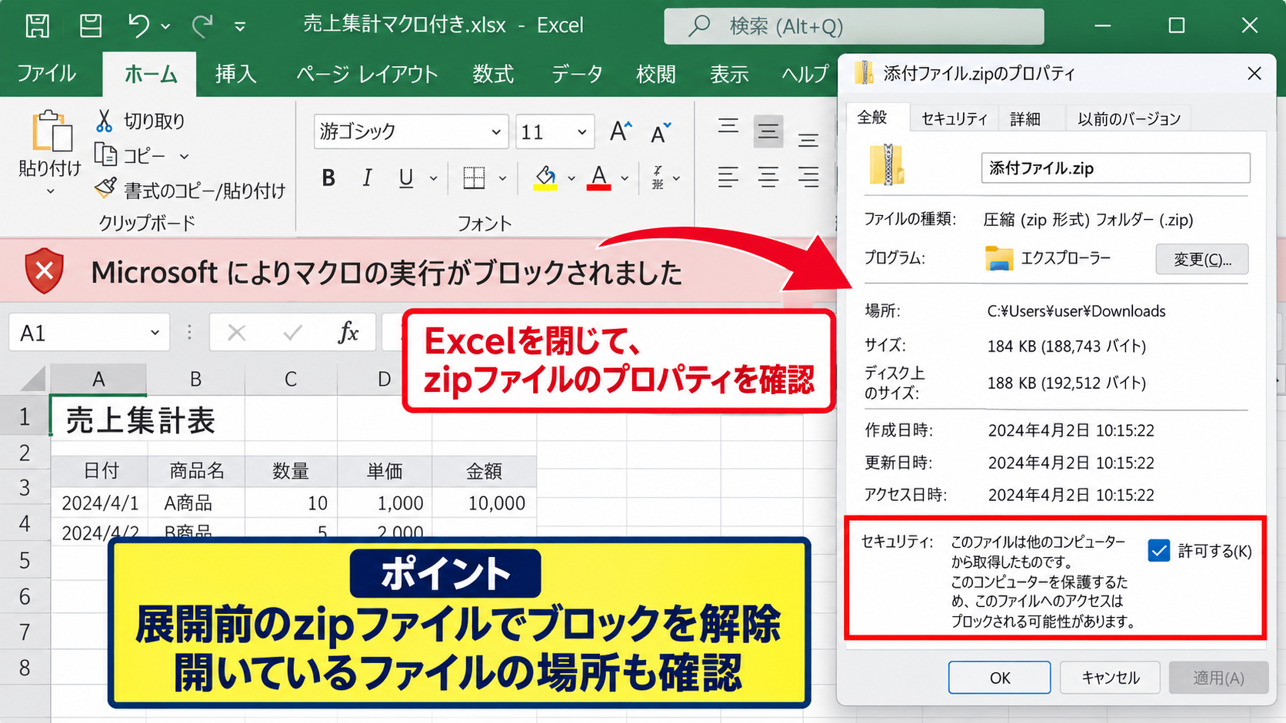1286x723 pixels.
Task: Click the phonetic guide (ふりがな) icon
Action: pyautogui.click(x=658, y=177)
